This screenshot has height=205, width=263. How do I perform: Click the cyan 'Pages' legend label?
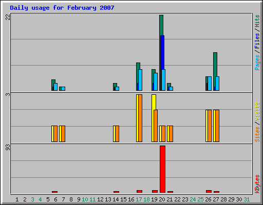(257, 63)
